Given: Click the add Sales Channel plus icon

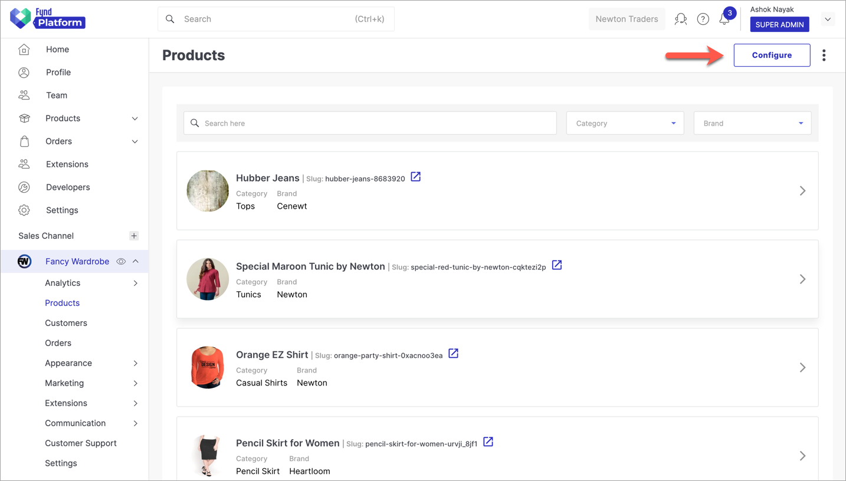Looking at the screenshot, I should 134,235.
